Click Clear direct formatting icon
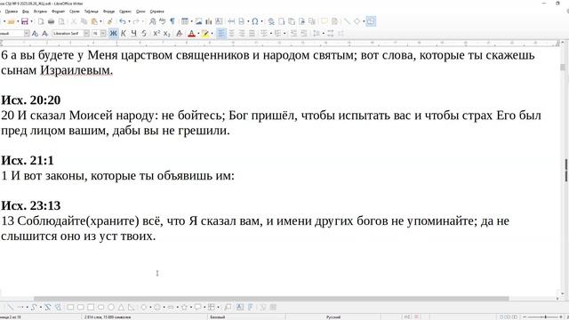This screenshot has width=569, height=320. coord(180,34)
